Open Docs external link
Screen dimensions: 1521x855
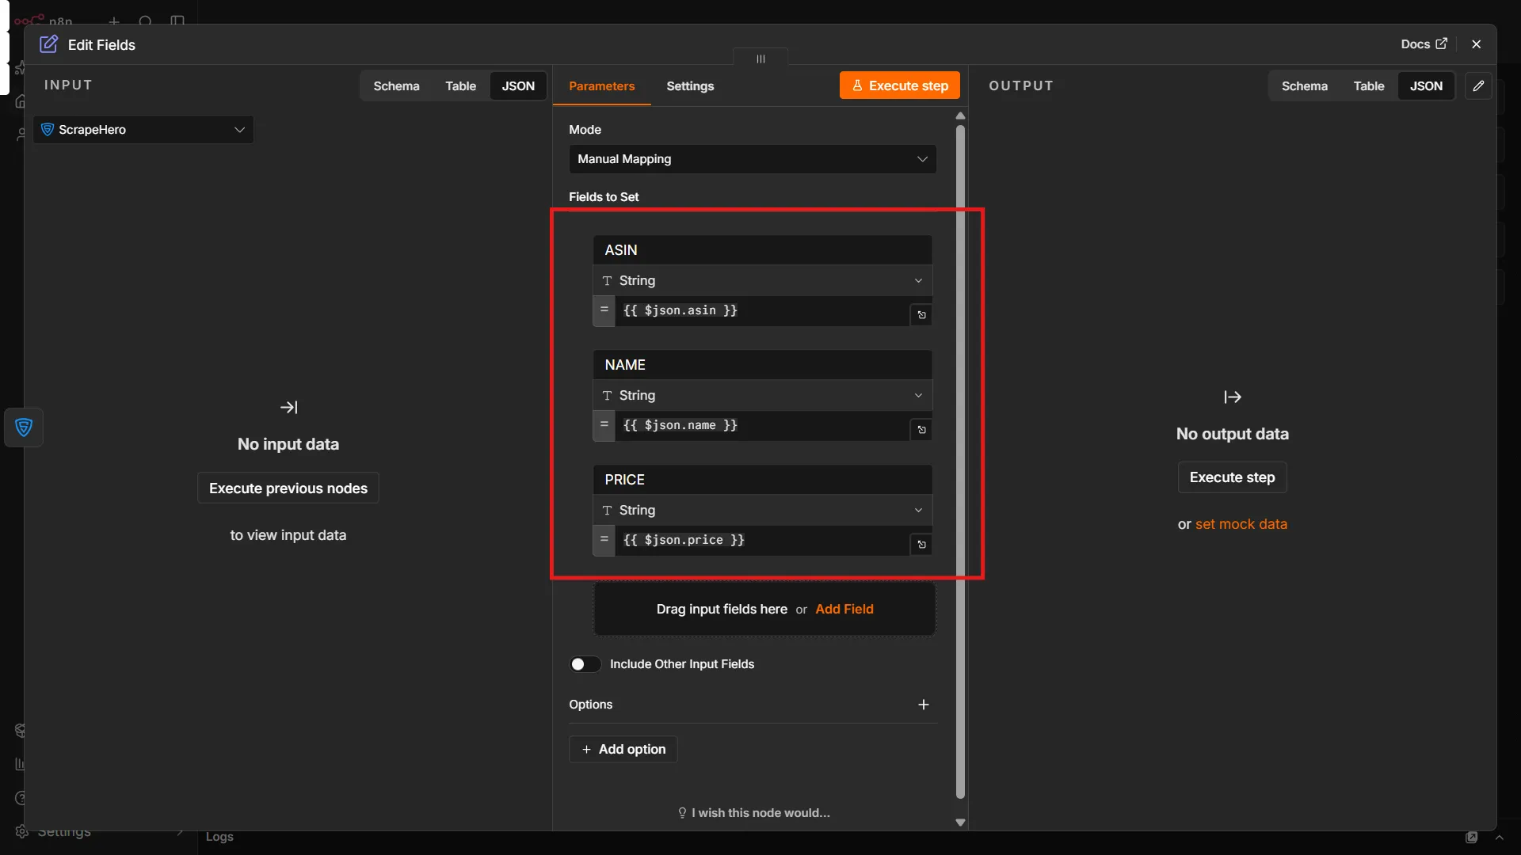[x=1424, y=44]
